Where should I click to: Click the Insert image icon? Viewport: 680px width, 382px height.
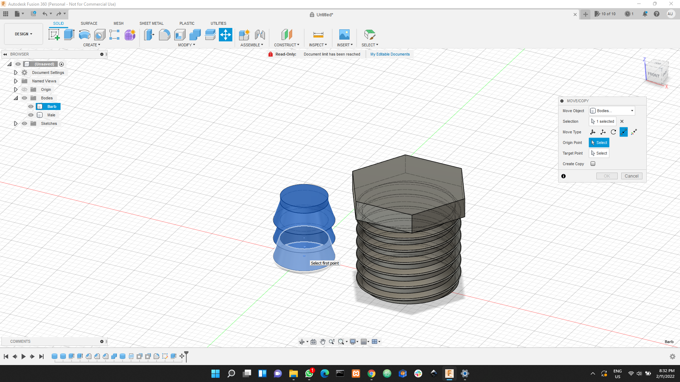click(344, 35)
